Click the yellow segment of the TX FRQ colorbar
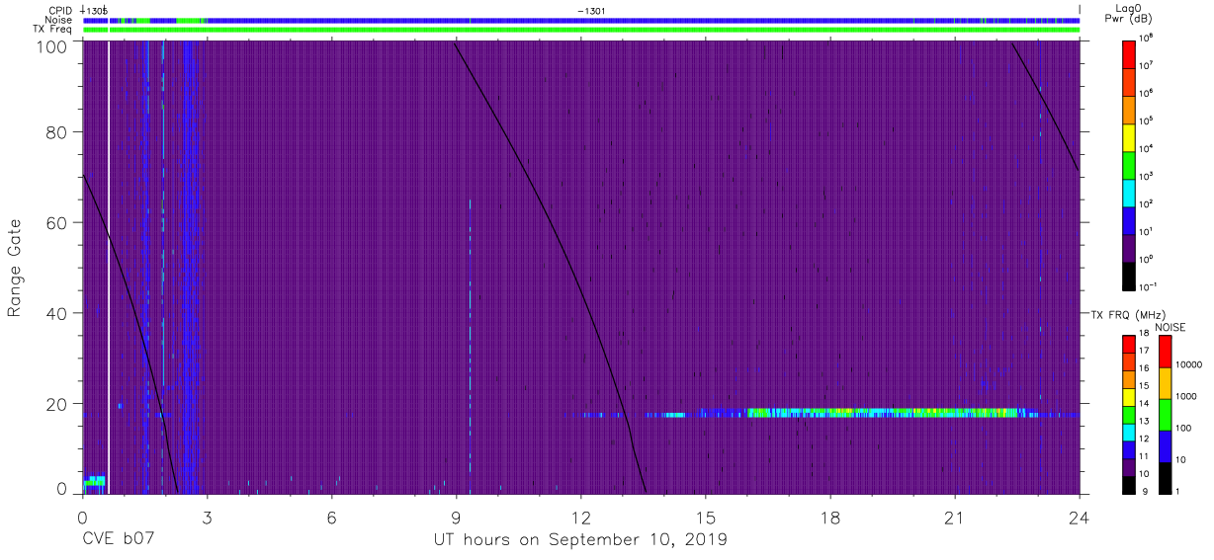The width and height of the screenshot is (1214, 560). click(x=1128, y=397)
